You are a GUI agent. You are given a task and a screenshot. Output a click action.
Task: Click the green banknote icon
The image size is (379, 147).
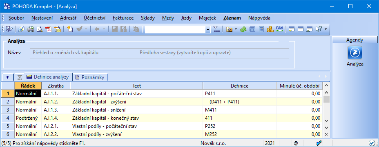(243, 29)
